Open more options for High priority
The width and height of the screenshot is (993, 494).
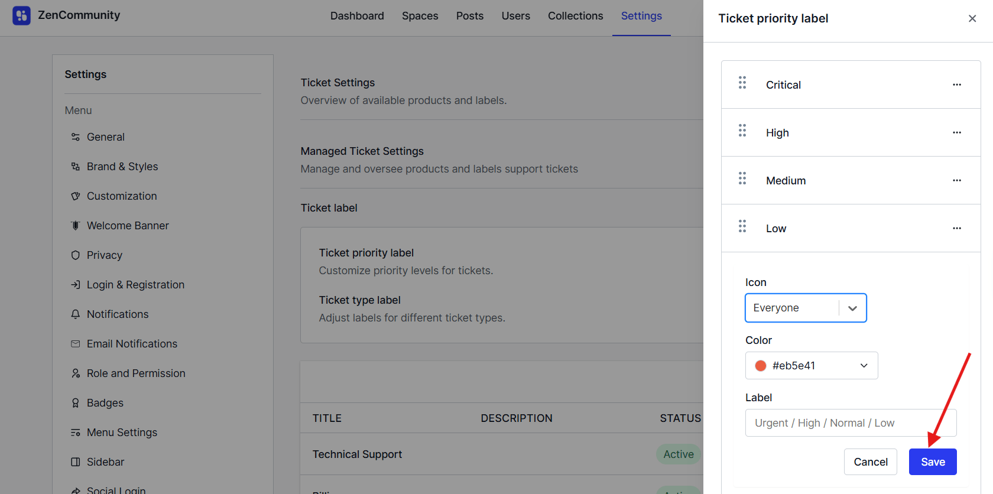coord(957,132)
